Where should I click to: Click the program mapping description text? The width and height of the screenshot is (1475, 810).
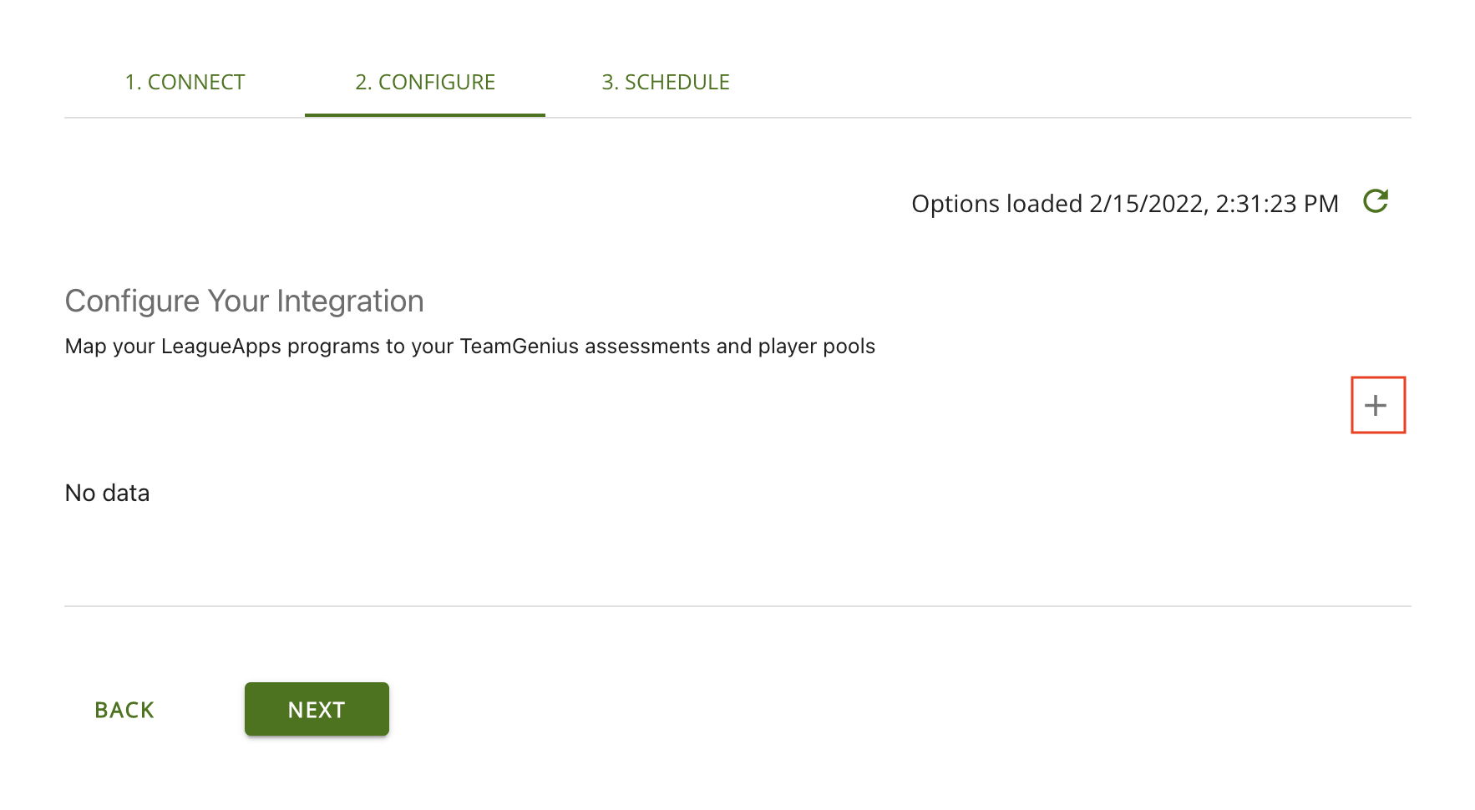point(470,346)
